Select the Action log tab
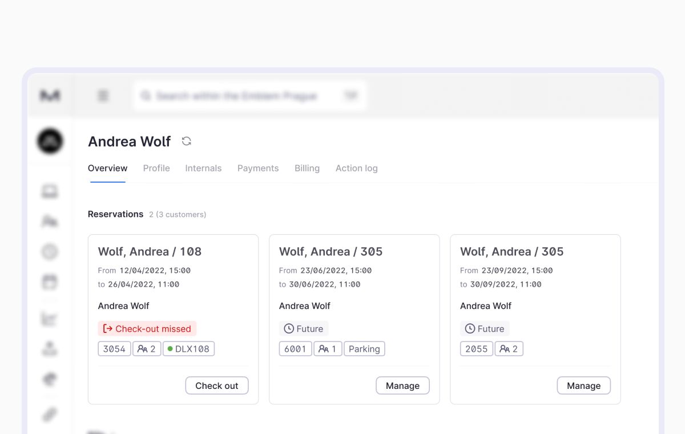Viewport: 685px width, 434px height. (x=356, y=168)
